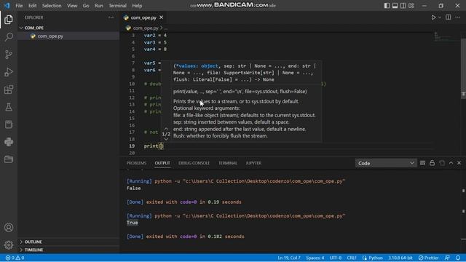Change line ending via CRLF entry

352,258
